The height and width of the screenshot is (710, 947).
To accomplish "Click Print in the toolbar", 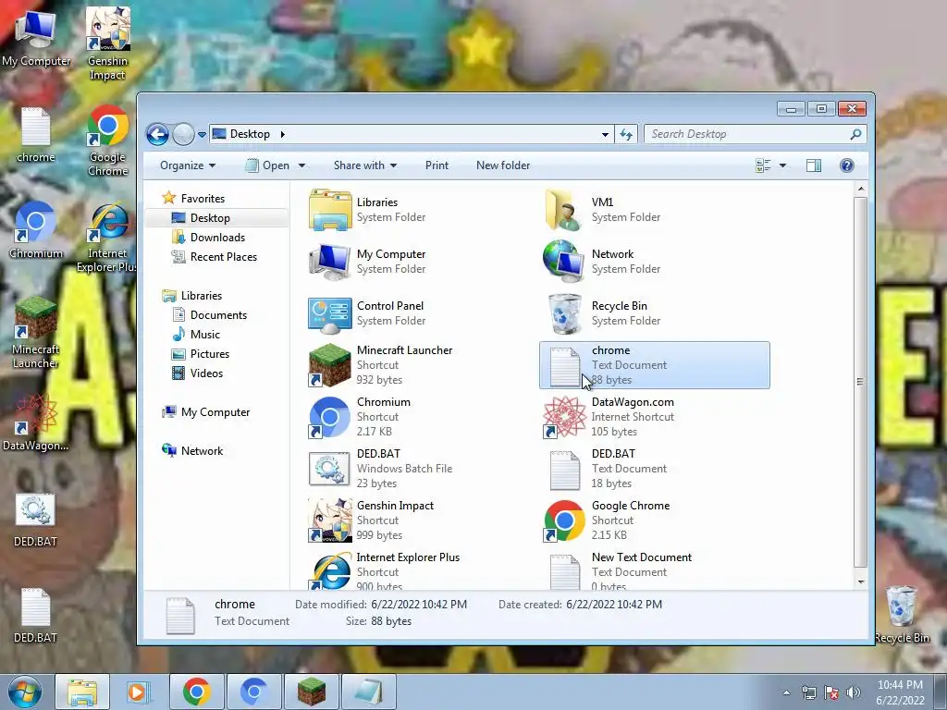I will 437,165.
